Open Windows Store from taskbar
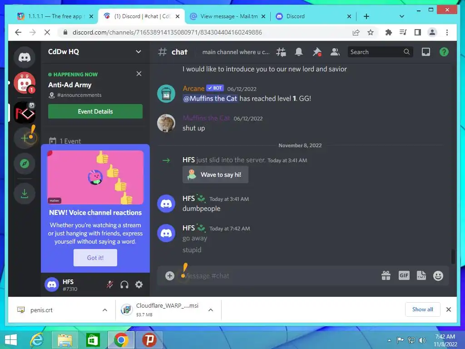Image resolution: width=465 pixels, height=349 pixels. 93,340
